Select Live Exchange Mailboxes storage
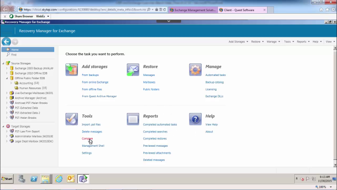 [34, 93]
